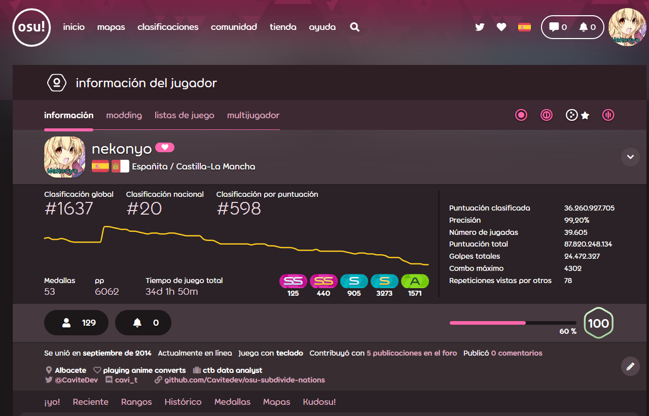
Task: Click the gold S rank badge 3273
Action: click(x=384, y=281)
